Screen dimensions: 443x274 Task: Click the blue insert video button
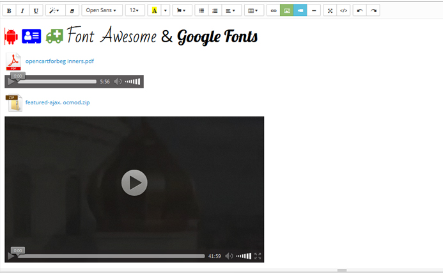tap(300, 10)
